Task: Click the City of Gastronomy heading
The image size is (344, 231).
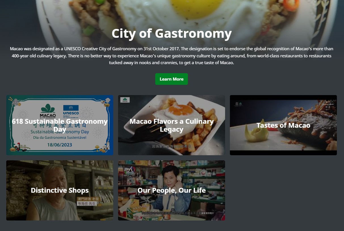Action: [x=171, y=33]
